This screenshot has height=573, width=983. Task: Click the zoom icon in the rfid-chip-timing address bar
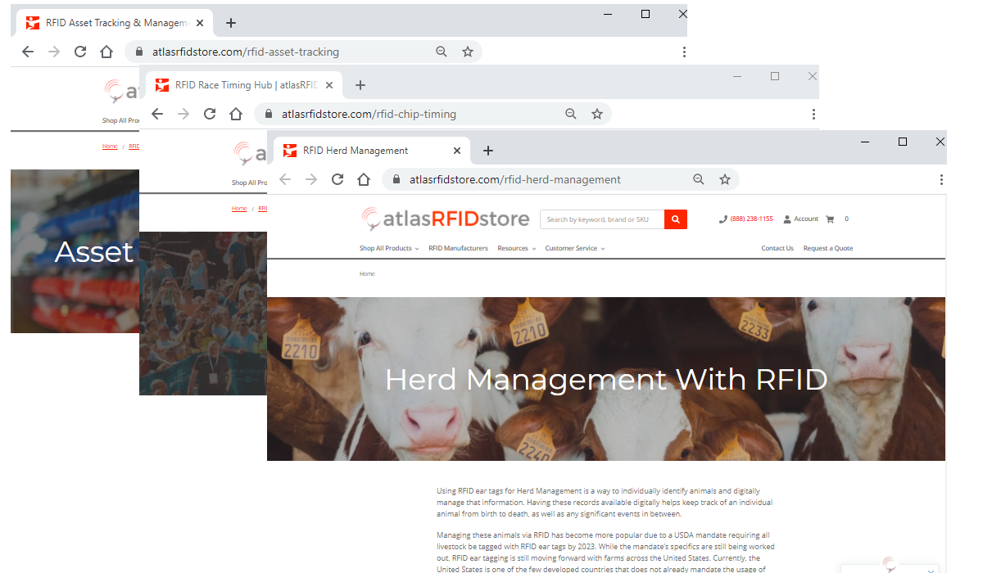pyautogui.click(x=571, y=114)
